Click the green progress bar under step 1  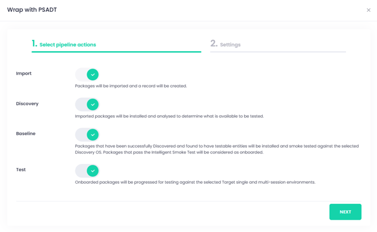click(x=116, y=52)
